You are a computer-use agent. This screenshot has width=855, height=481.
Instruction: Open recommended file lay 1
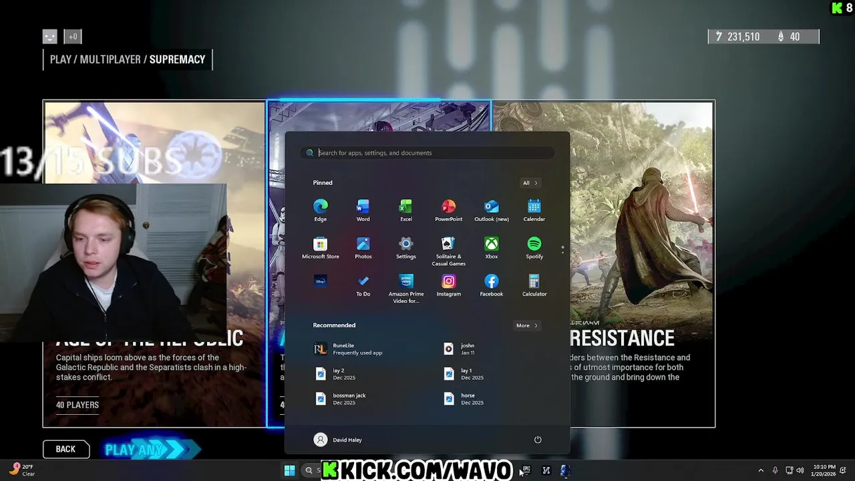[x=464, y=373]
